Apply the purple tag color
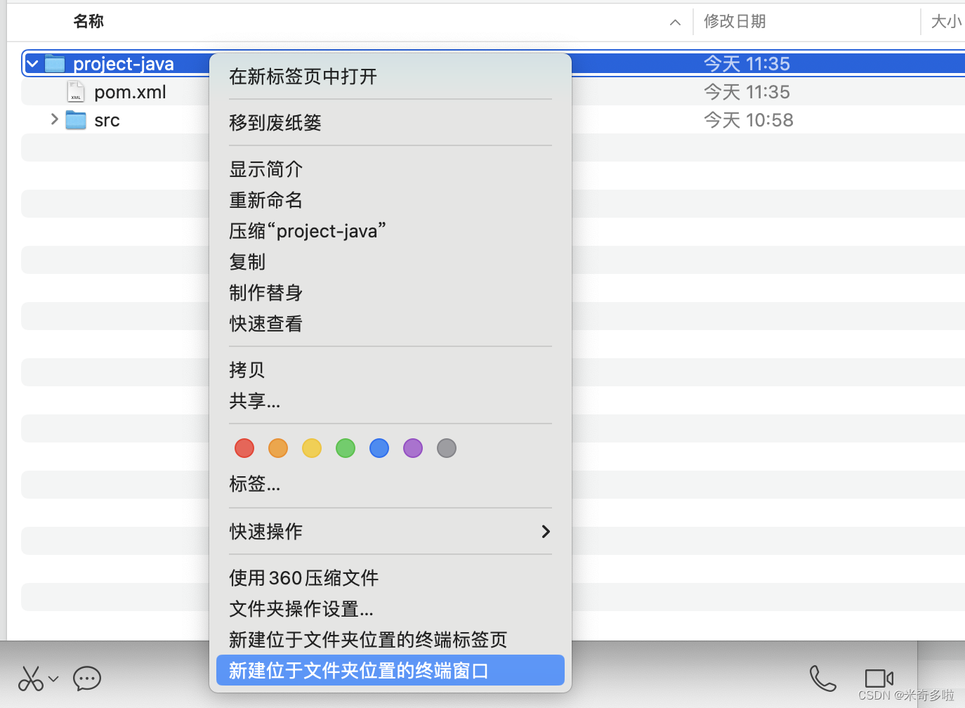This screenshot has width=965, height=708. pos(413,448)
